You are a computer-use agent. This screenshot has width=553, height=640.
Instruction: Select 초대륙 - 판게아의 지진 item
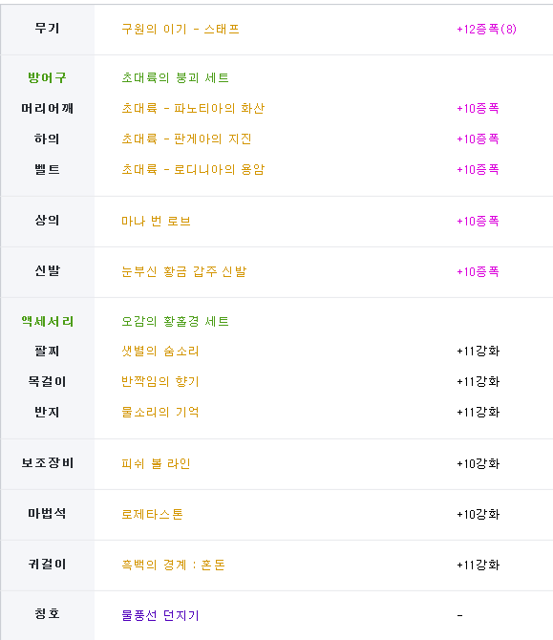click(186, 139)
